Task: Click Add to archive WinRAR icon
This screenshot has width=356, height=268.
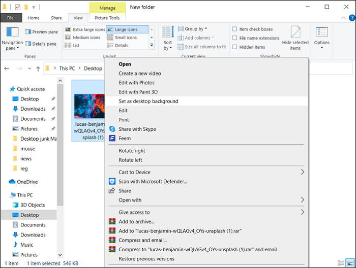Action: coord(112,221)
